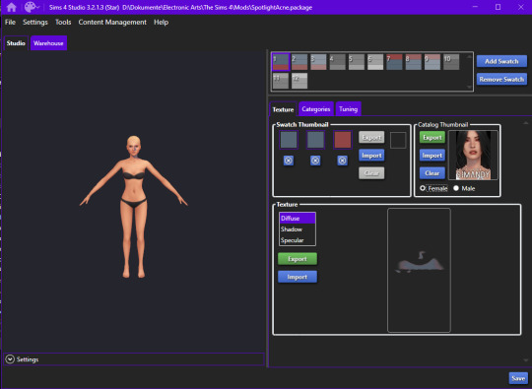Image resolution: width=532 pixels, height=389 pixels.
Task: Switch to the Warehouse tab
Action: pos(48,43)
